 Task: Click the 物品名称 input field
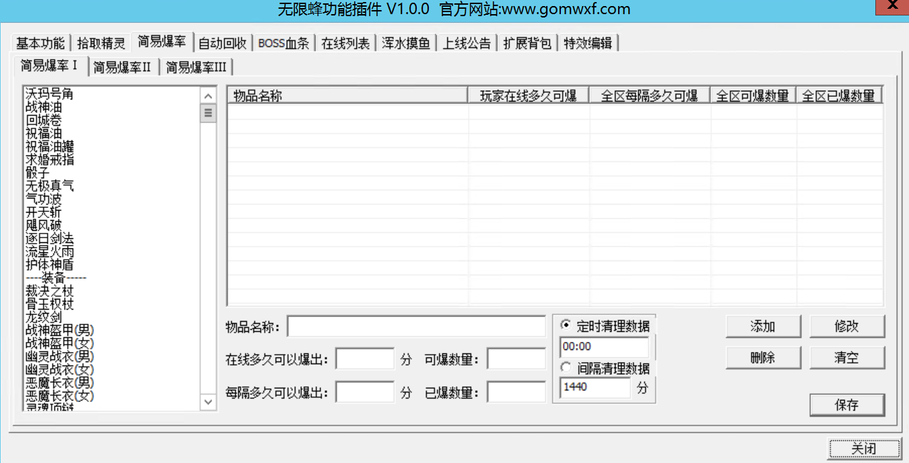(416, 326)
